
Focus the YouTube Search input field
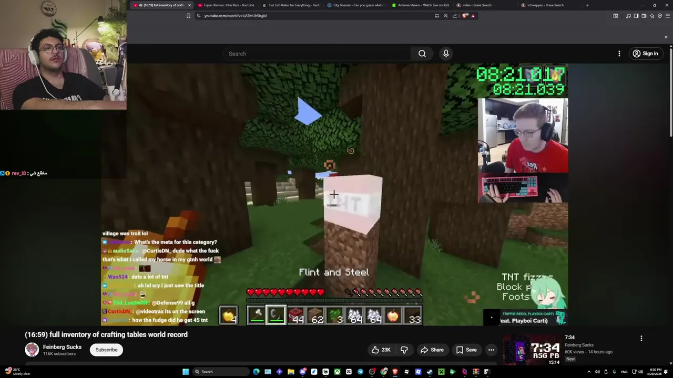coord(318,54)
